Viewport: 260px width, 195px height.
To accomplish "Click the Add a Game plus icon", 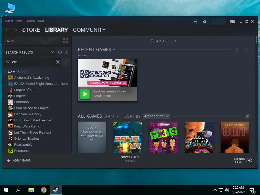I will (x=8, y=160).
